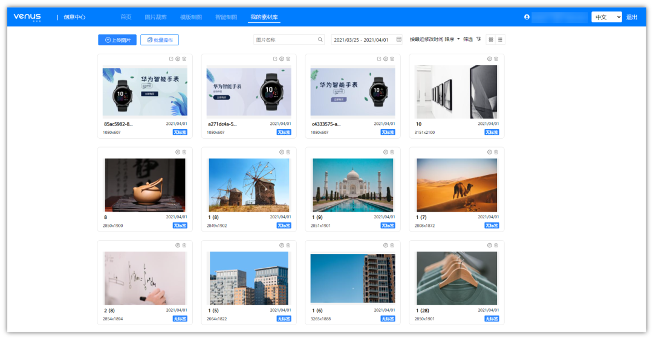Click the search magnifier icon
The height and width of the screenshot is (339, 653).
click(320, 40)
